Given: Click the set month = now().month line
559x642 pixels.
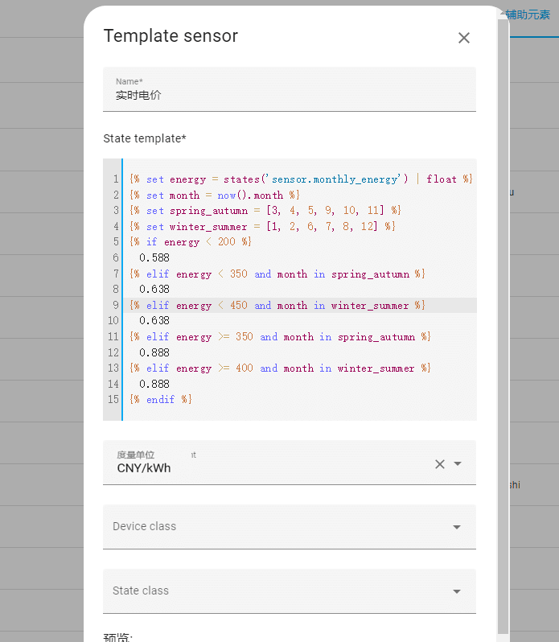Looking at the screenshot, I should pyautogui.click(x=214, y=195).
